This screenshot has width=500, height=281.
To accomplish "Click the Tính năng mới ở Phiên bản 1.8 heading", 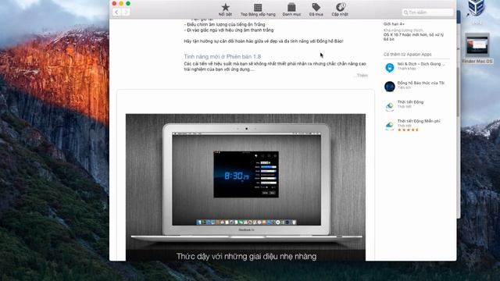I will 222,57.
